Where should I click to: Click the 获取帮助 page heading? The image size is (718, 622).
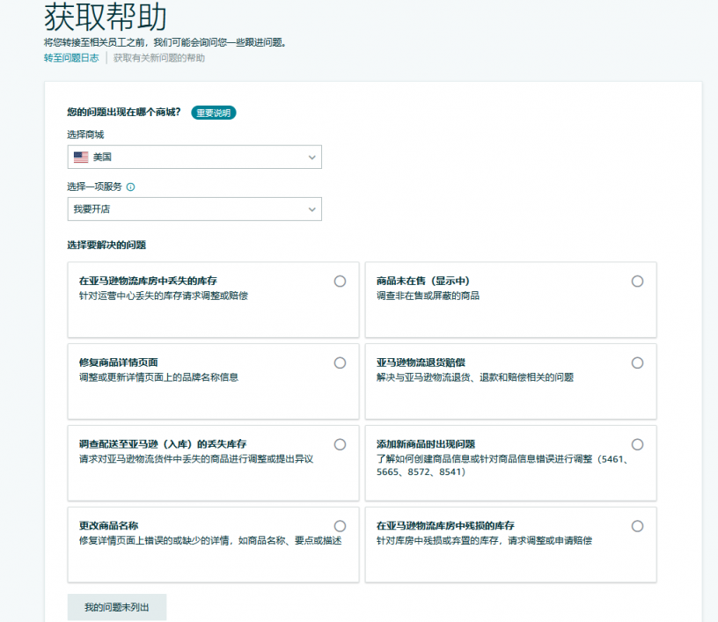pyautogui.click(x=106, y=17)
